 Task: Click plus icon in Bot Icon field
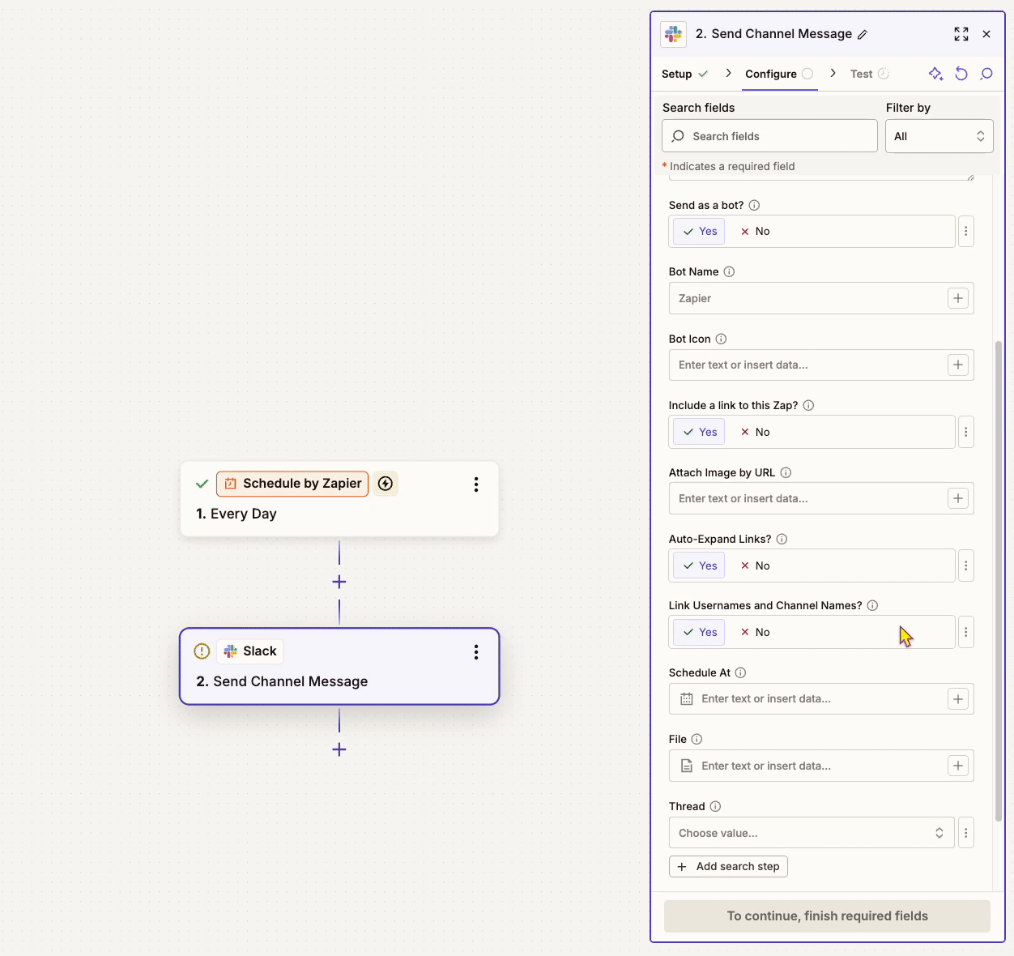pyautogui.click(x=958, y=365)
